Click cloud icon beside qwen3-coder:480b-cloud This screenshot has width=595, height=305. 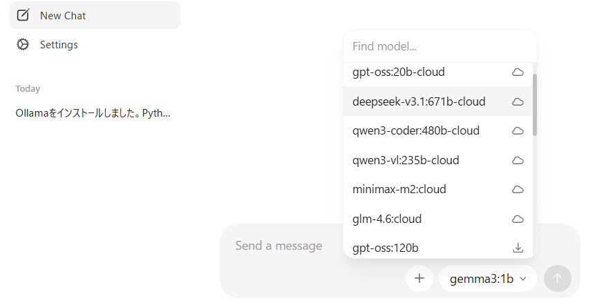(518, 130)
